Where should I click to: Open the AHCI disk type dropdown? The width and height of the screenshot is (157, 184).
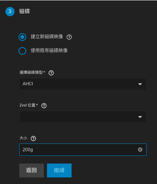point(83,84)
